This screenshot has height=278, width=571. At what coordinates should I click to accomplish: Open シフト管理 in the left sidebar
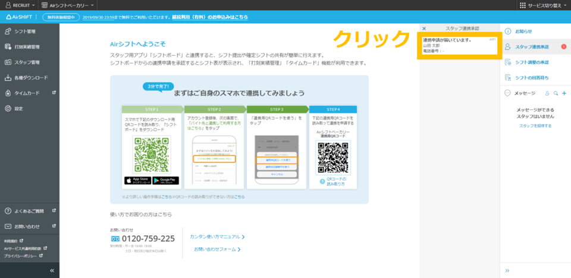pos(24,31)
